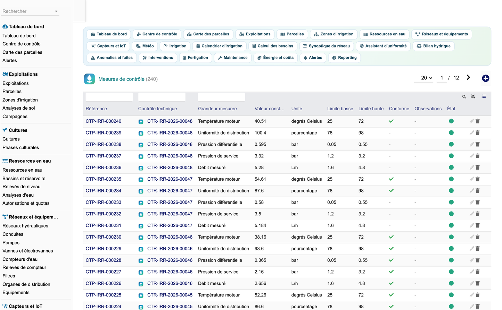Open the Capteurs et IoT tab
The width and height of the screenshot is (502, 310).
108,46
